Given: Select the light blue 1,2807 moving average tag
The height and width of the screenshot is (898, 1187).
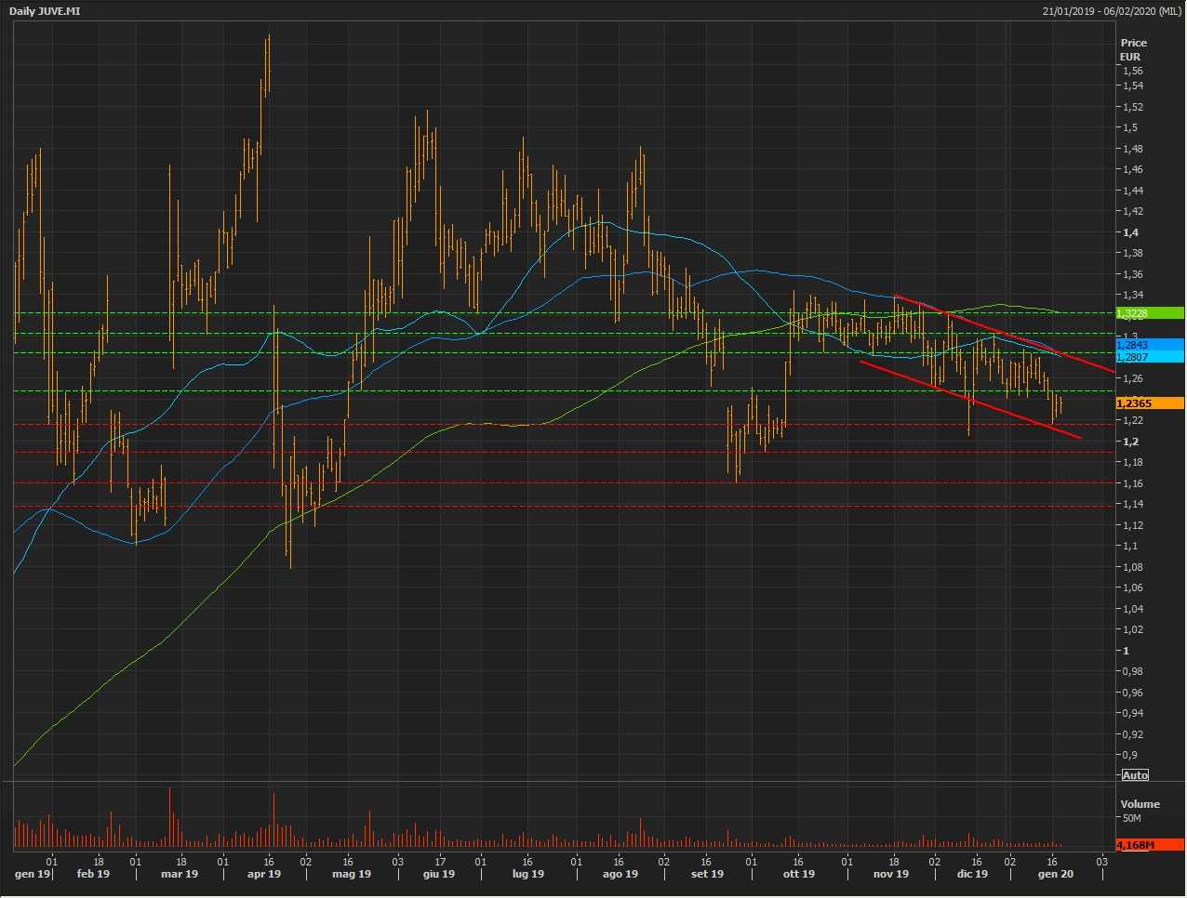Looking at the screenshot, I should tap(1150, 357).
